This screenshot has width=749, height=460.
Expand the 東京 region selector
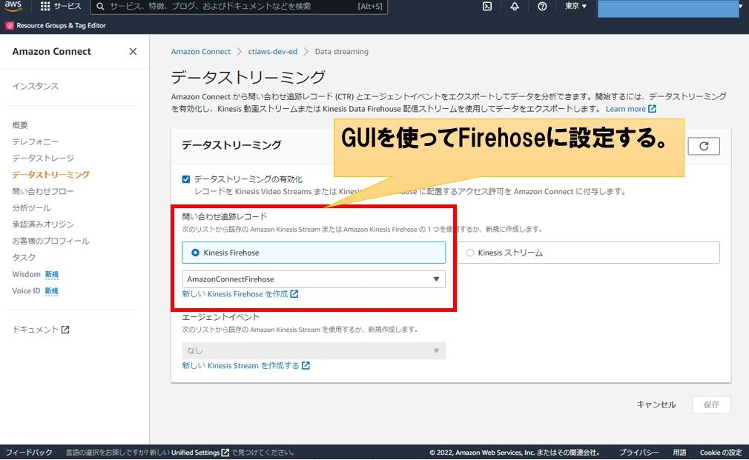[575, 7]
